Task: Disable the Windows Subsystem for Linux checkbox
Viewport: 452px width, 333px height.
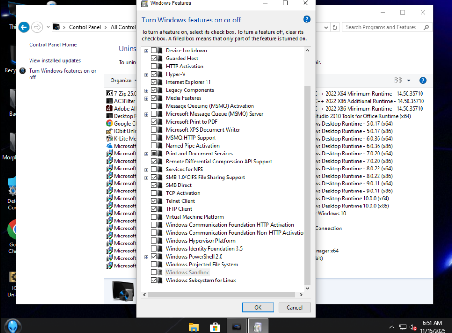Action: pyautogui.click(x=154, y=281)
